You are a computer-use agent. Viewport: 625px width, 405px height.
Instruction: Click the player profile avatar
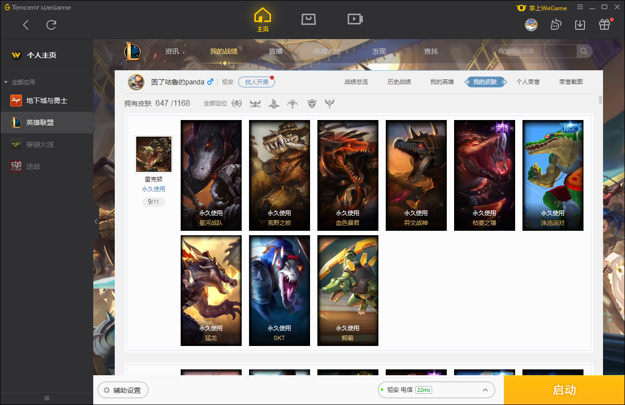(136, 82)
